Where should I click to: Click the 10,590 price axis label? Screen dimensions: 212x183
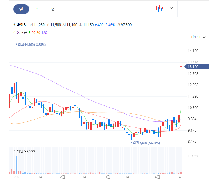coord(193,108)
